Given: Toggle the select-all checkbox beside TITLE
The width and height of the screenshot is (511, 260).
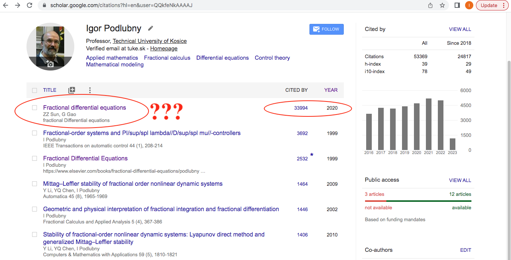Looking at the screenshot, I should coord(35,90).
